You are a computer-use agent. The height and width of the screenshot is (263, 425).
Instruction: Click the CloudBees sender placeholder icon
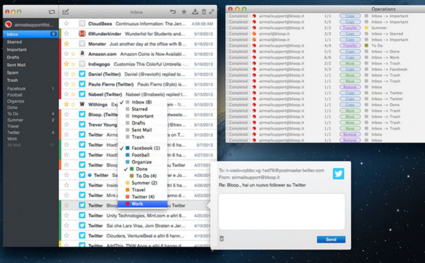pos(82,24)
